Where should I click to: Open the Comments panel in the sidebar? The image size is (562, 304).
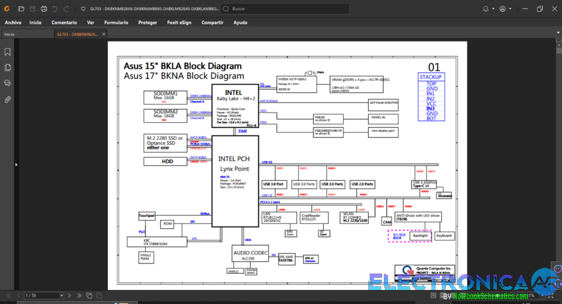[8, 83]
